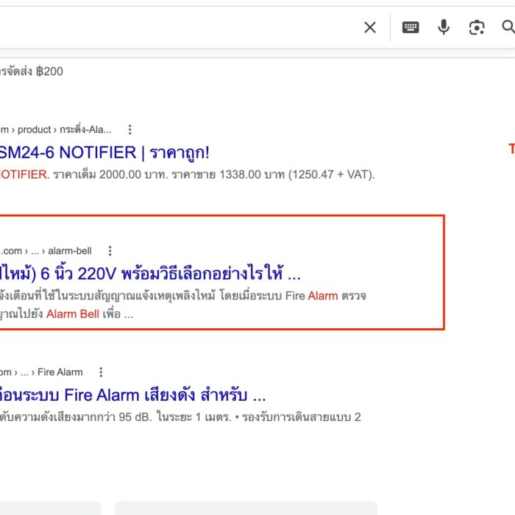Click inside the search input field

click(177, 27)
